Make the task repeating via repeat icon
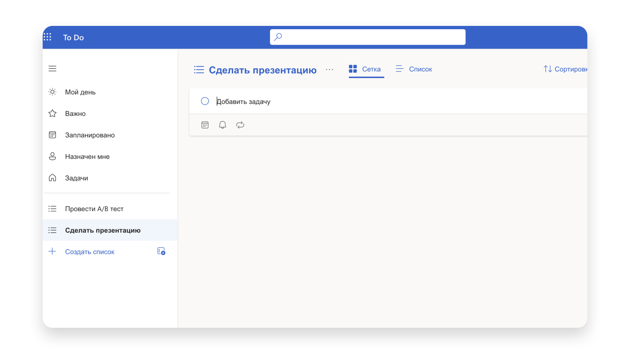 [x=240, y=125]
